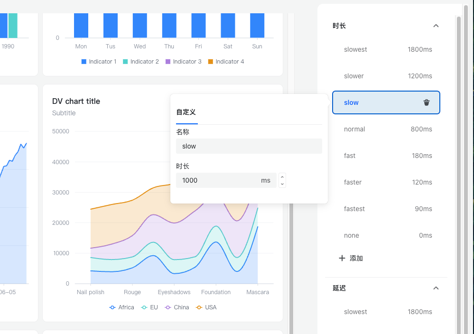This screenshot has height=334, width=474.
Task: Collapse the 时长 section chevron
Action: pyautogui.click(x=436, y=26)
